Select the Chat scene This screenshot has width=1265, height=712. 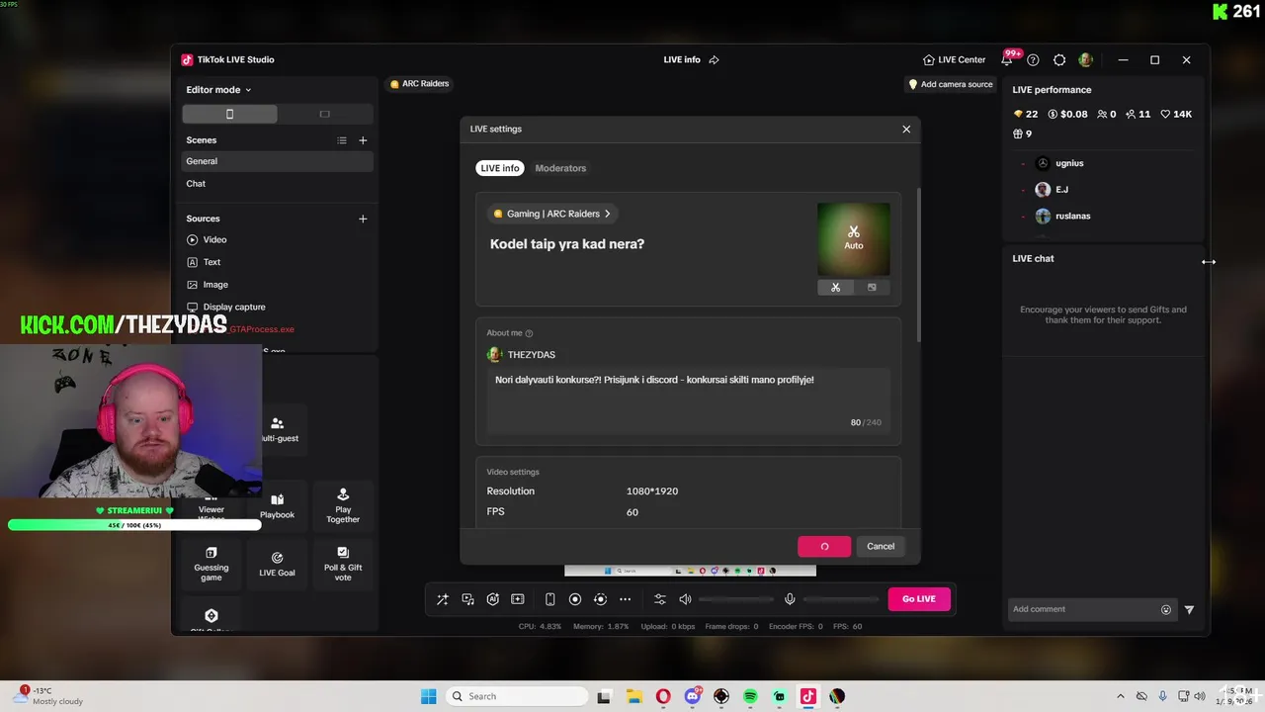point(278,184)
